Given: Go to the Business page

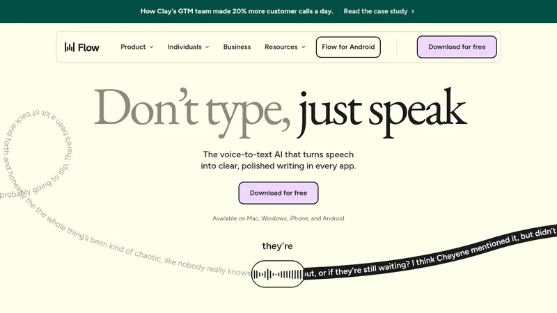Looking at the screenshot, I should [x=237, y=47].
